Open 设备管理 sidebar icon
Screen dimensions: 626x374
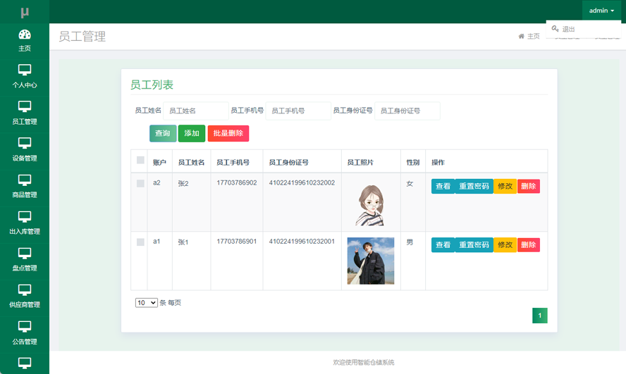click(x=25, y=143)
